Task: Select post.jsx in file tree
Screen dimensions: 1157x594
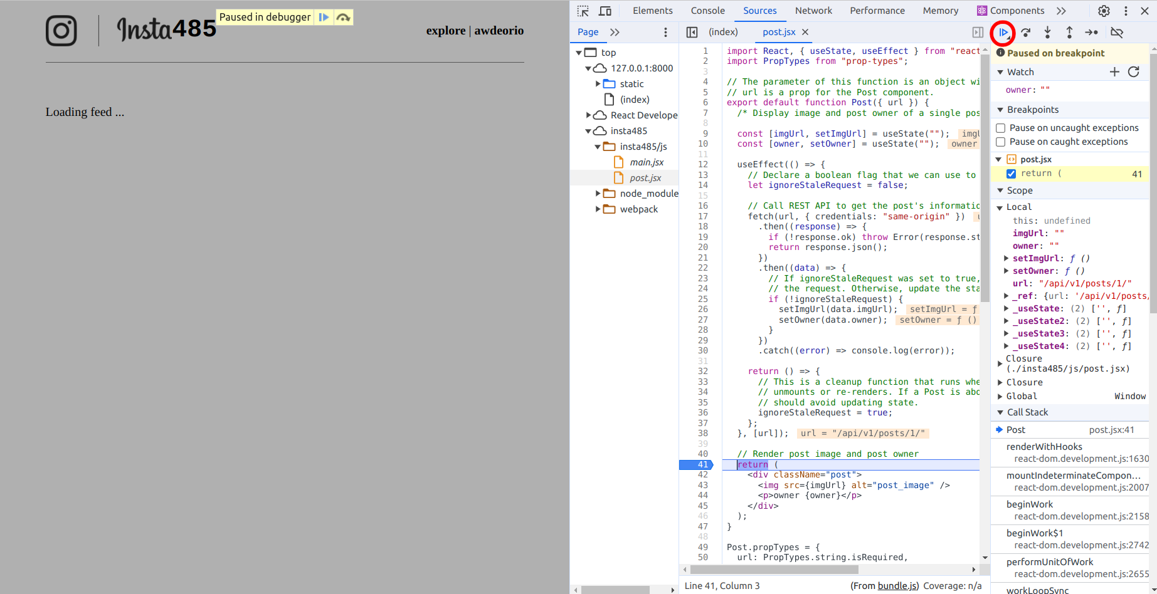Action: (645, 178)
